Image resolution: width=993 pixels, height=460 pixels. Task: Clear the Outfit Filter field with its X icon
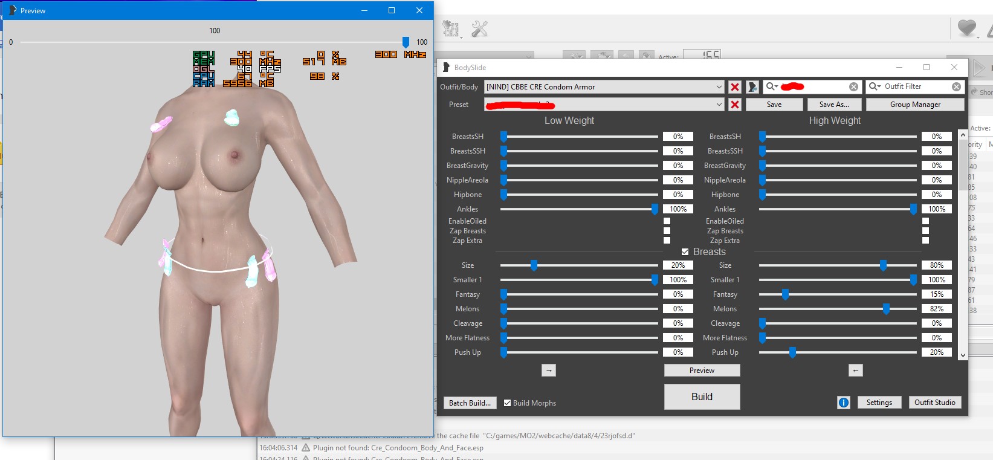(956, 87)
